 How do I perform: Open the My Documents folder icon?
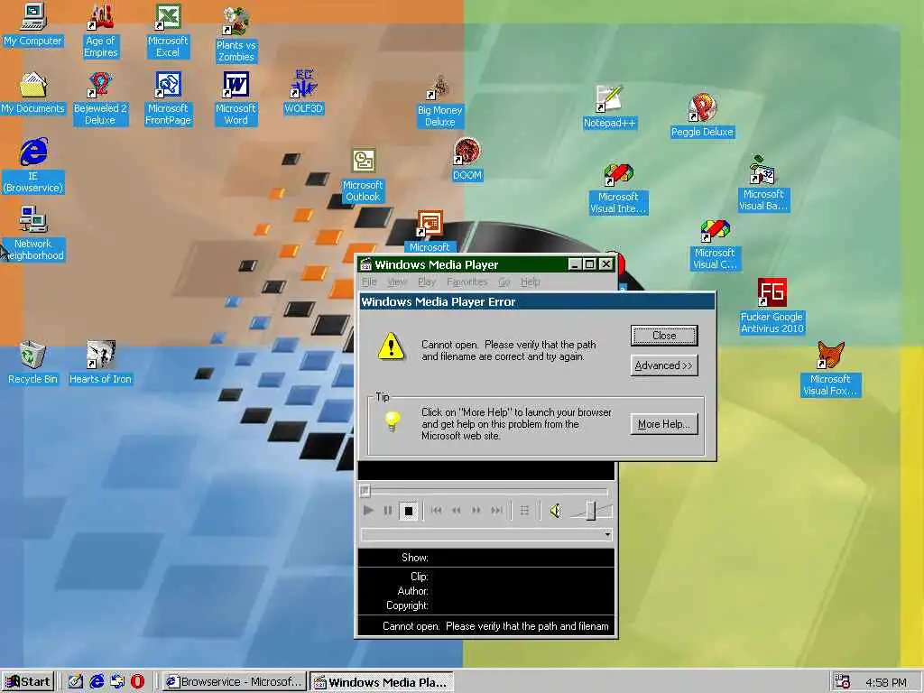coord(33,93)
